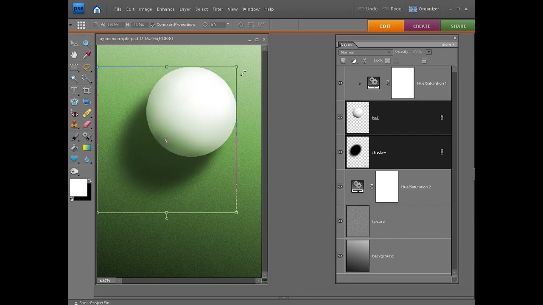Select the Gradient tool
Image resolution: width=543 pixels, height=305 pixels.
click(87, 148)
